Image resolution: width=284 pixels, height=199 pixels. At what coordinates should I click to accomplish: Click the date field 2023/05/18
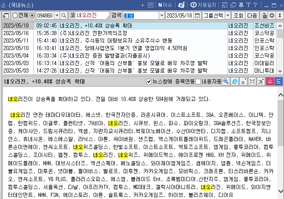click(x=179, y=15)
